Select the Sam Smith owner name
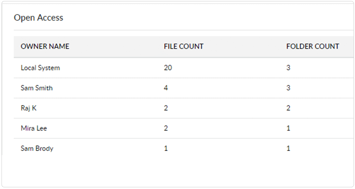 click(37, 88)
